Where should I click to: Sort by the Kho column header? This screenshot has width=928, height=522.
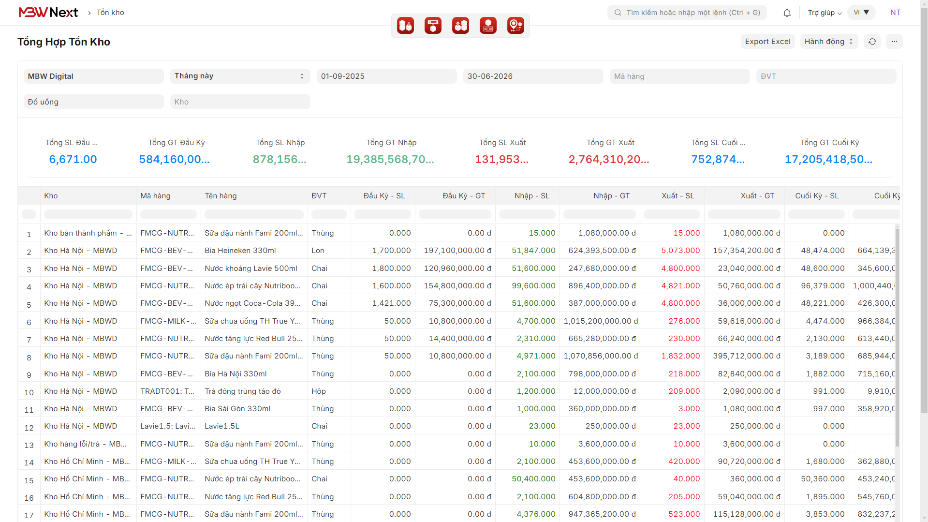[88, 196]
